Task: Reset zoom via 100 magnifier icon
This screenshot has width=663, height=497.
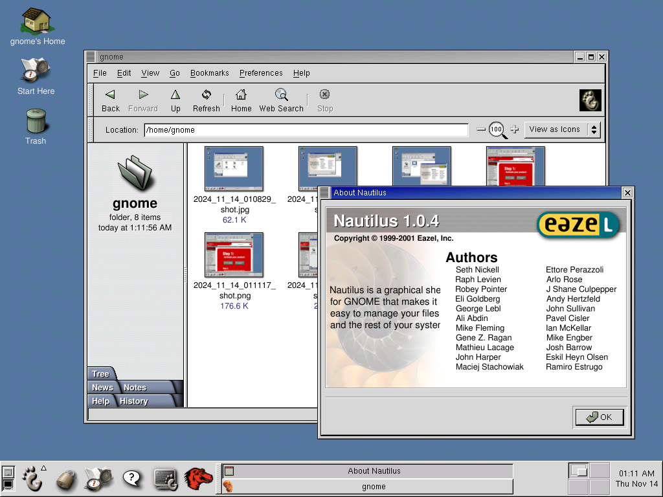Action: (497, 129)
